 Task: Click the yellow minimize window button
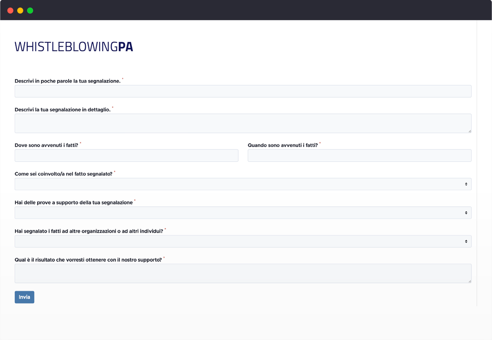(x=20, y=11)
